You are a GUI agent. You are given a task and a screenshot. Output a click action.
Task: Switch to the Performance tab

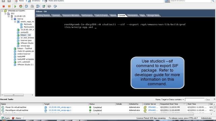(87, 15)
